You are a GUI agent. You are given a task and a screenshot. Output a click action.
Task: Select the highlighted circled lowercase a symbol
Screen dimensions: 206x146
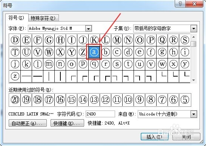tap(94, 52)
